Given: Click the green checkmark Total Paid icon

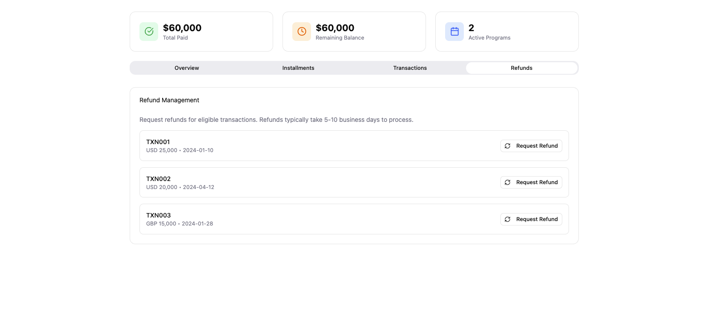Looking at the screenshot, I should click(x=149, y=32).
